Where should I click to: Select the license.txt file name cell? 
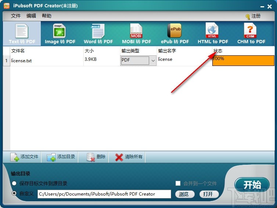click(47, 60)
